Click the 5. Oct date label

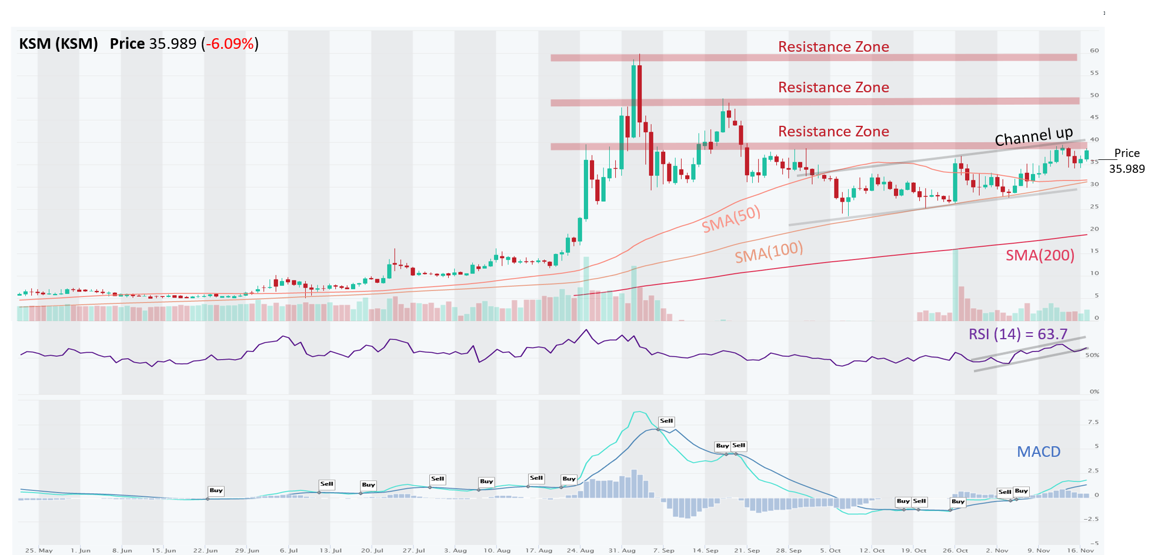pyautogui.click(x=830, y=550)
